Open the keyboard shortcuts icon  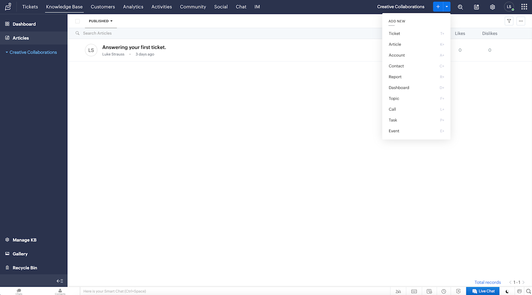click(414, 291)
